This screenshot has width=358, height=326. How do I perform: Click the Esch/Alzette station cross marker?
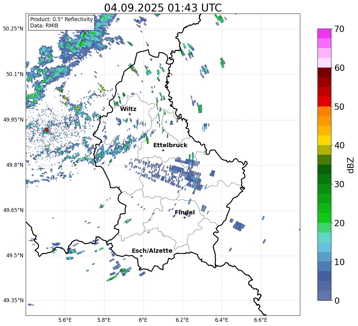[141, 256]
